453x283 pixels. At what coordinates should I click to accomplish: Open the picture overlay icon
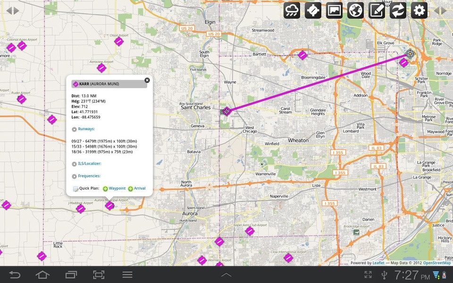tap(334, 11)
